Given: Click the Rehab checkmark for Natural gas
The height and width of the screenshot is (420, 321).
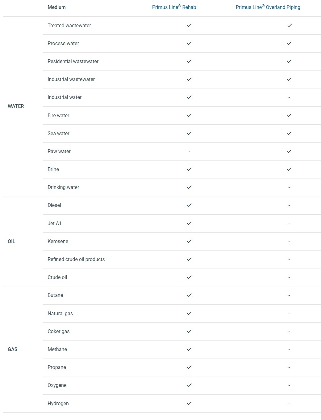Looking at the screenshot, I should pos(189,313).
